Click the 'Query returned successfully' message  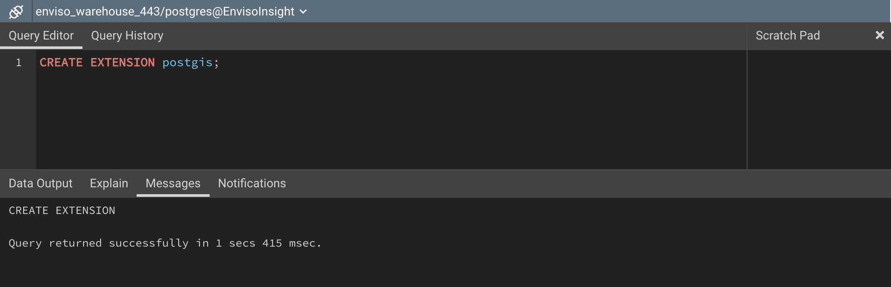click(165, 243)
